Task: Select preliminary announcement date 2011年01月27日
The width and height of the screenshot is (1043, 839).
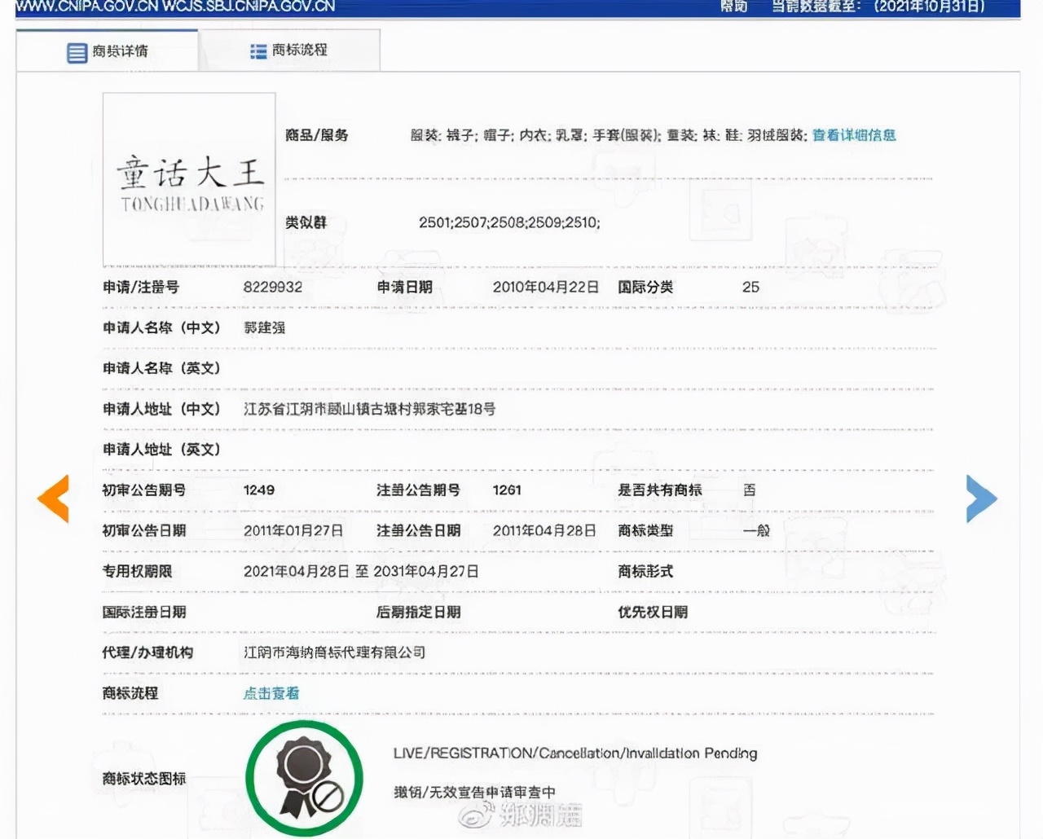Action: tap(293, 530)
